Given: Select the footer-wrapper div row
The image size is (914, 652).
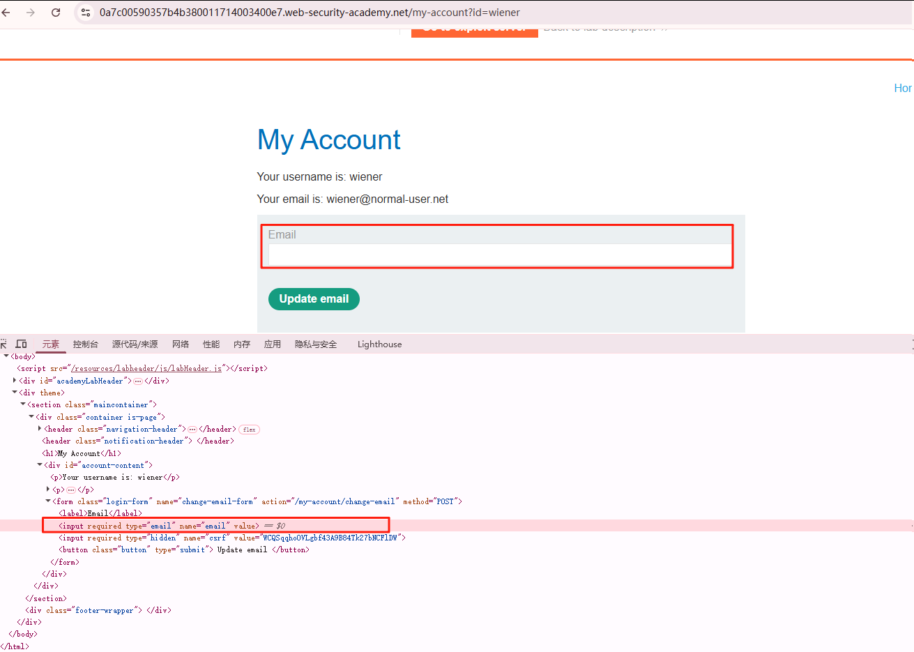Looking at the screenshot, I should (457, 610).
